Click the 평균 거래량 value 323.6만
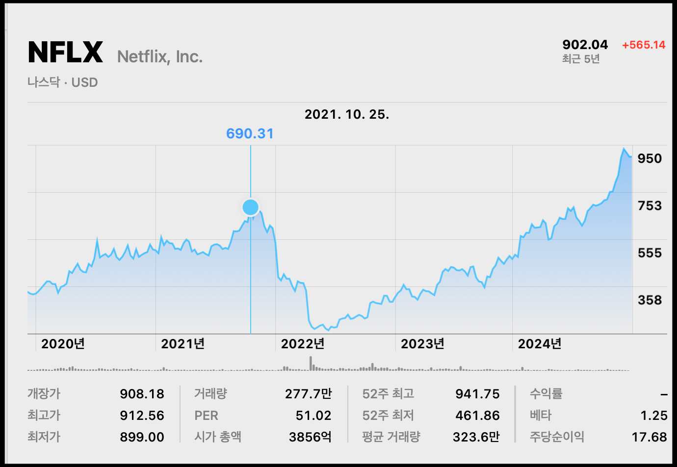Screen dimensions: 677x467 [476, 437]
